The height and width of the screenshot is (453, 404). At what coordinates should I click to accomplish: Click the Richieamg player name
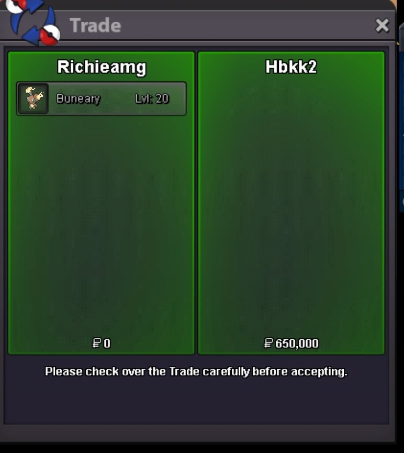pos(102,67)
